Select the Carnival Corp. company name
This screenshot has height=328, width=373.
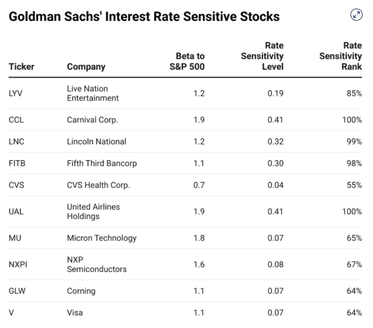click(92, 120)
